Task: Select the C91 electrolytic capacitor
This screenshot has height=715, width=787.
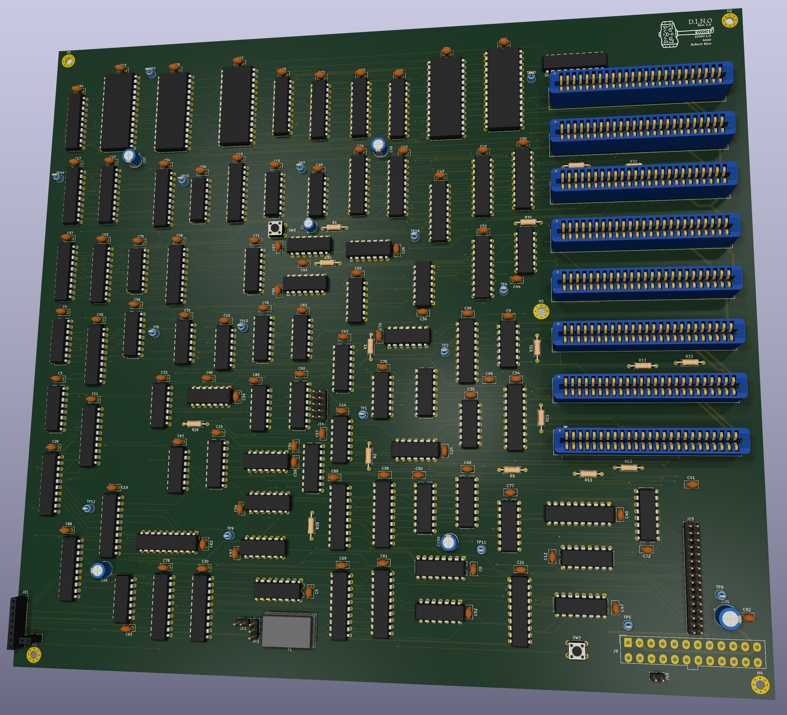Action: tap(728, 618)
